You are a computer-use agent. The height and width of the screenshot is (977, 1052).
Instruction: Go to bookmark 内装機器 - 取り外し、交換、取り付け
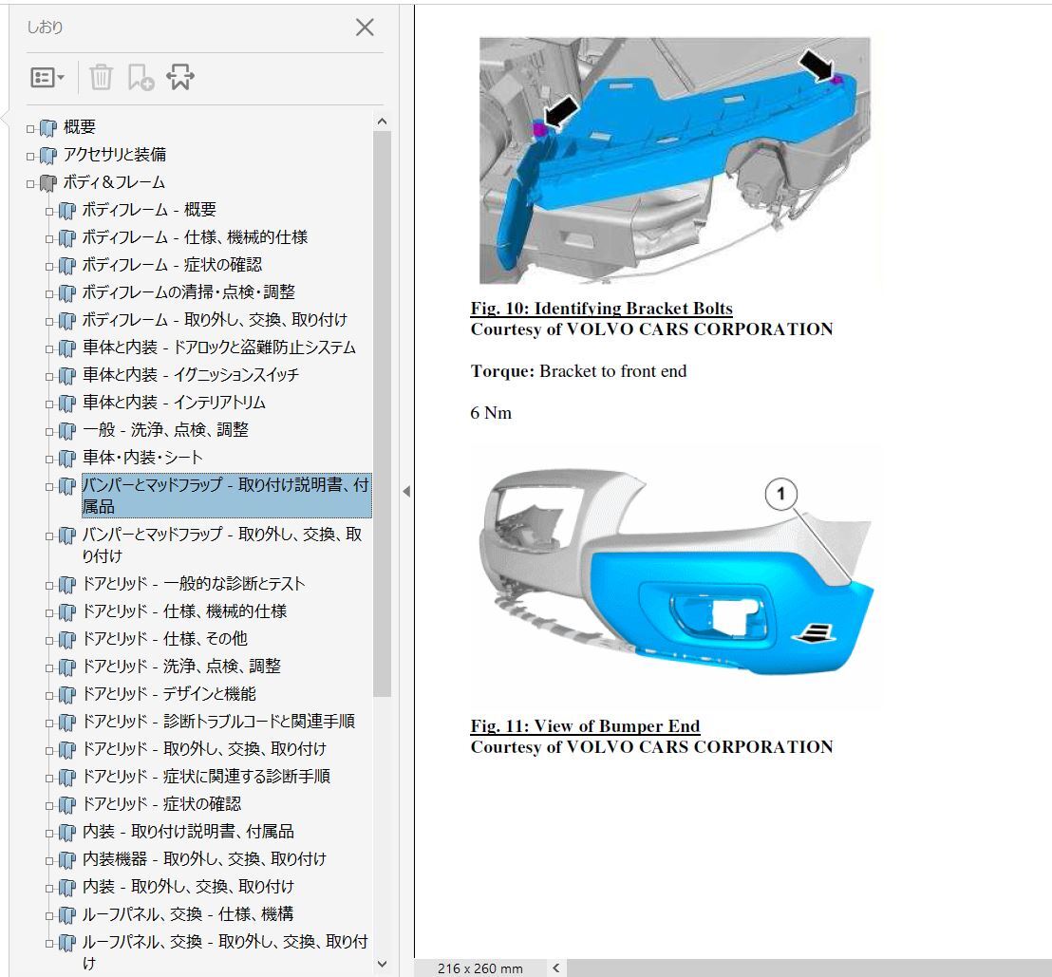[x=204, y=859]
